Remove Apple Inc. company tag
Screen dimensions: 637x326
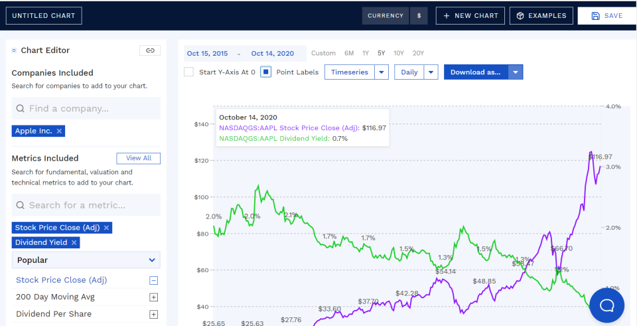[x=60, y=131]
